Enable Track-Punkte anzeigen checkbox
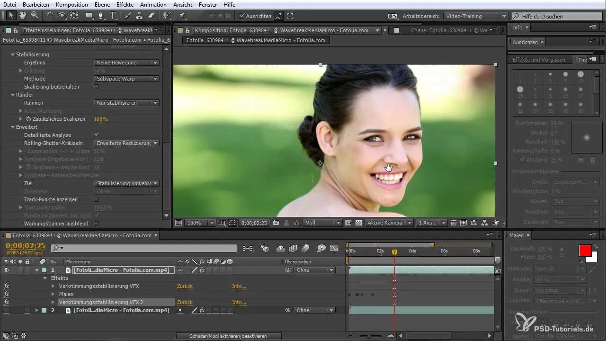 [x=96, y=199]
